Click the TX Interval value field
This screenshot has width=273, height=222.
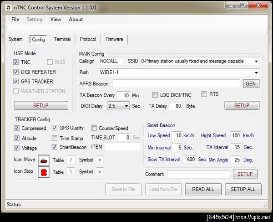pos(235,147)
